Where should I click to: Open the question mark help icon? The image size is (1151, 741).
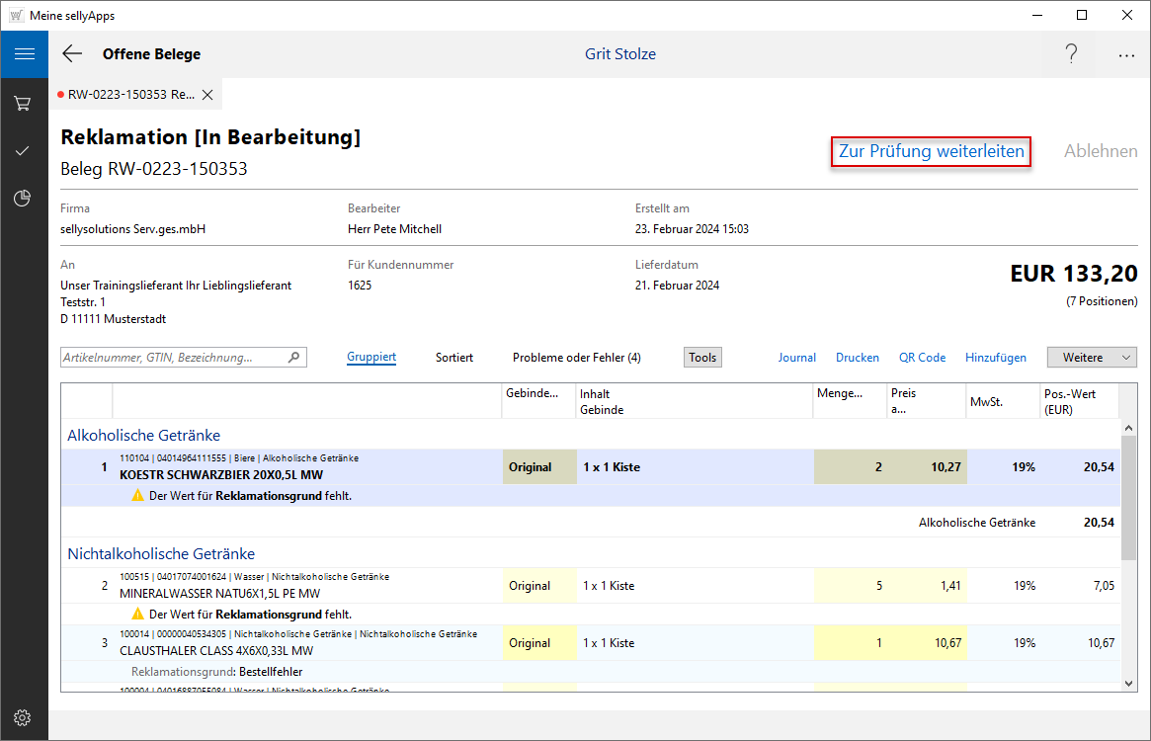tap(1071, 54)
